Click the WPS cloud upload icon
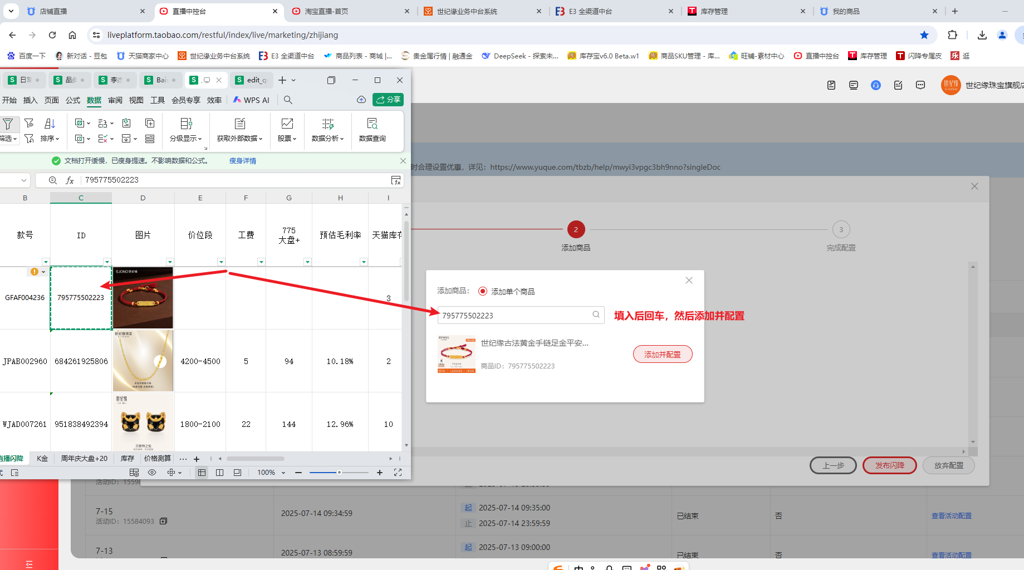The height and width of the screenshot is (570, 1024). 361,100
